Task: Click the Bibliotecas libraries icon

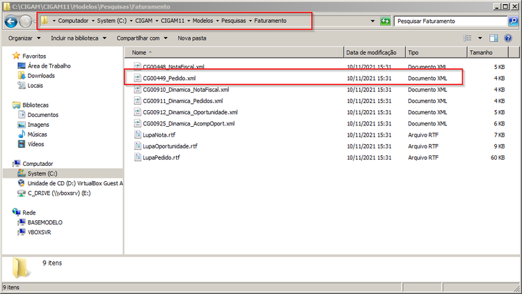Action: [16, 105]
